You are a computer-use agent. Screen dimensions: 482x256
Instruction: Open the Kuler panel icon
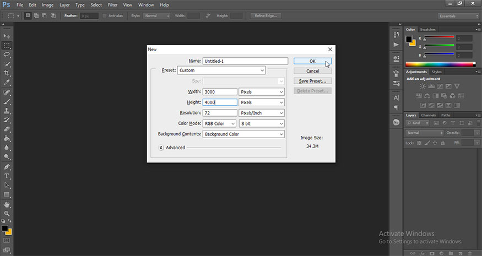396,122
